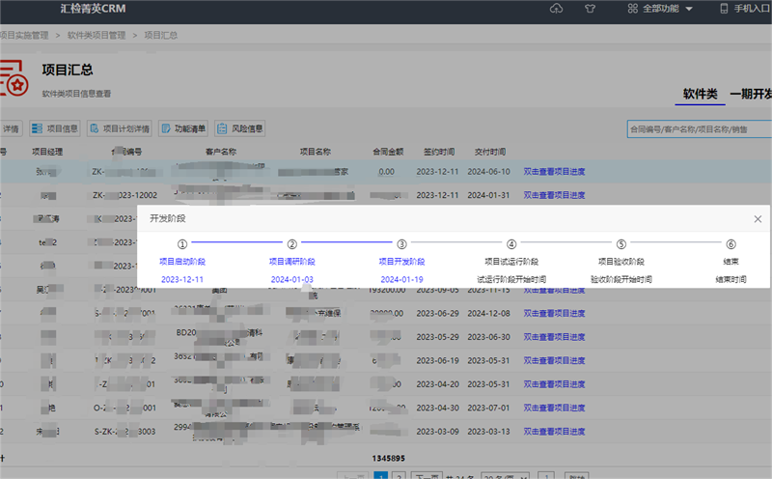Click 双击查看项目进度 link in first row

(x=554, y=172)
